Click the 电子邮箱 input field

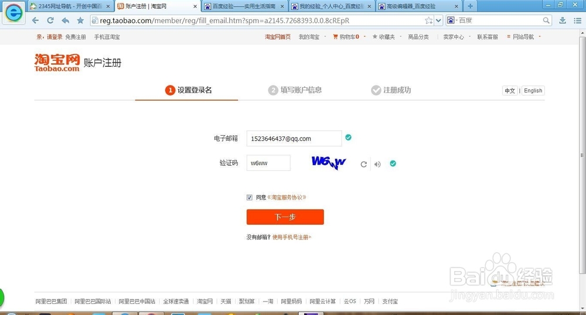294,138
